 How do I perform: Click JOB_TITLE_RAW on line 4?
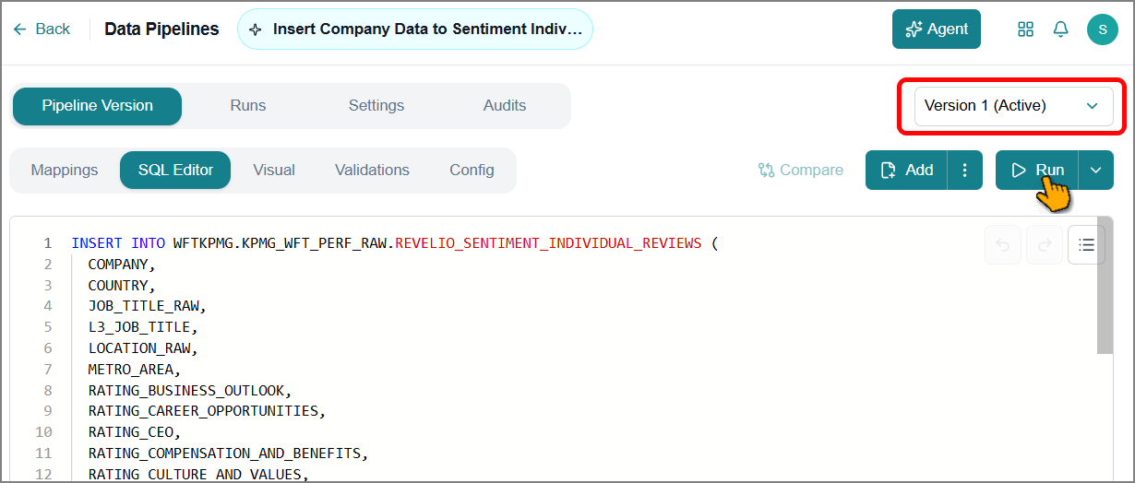pyautogui.click(x=144, y=306)
